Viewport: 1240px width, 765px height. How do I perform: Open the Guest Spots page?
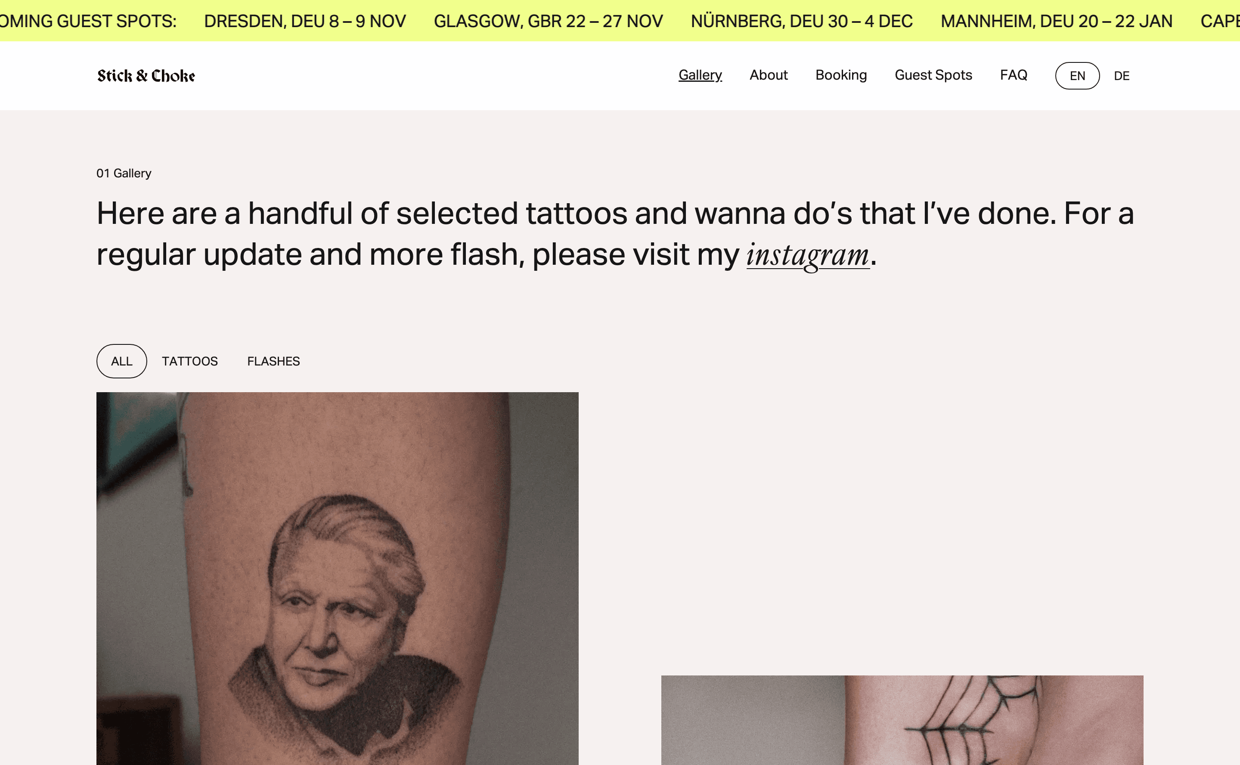pos(933,75)
